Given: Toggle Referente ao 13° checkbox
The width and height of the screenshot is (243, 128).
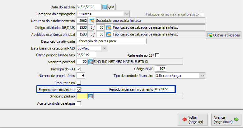Looking at the screenshot, I should [157, 55].
